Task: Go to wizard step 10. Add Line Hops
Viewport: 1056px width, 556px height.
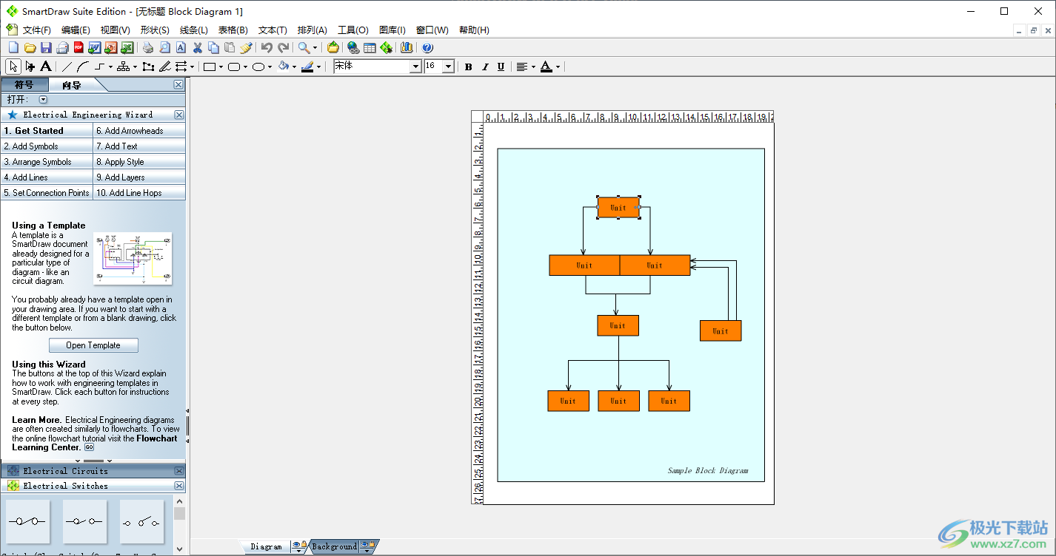Action: 139,193
